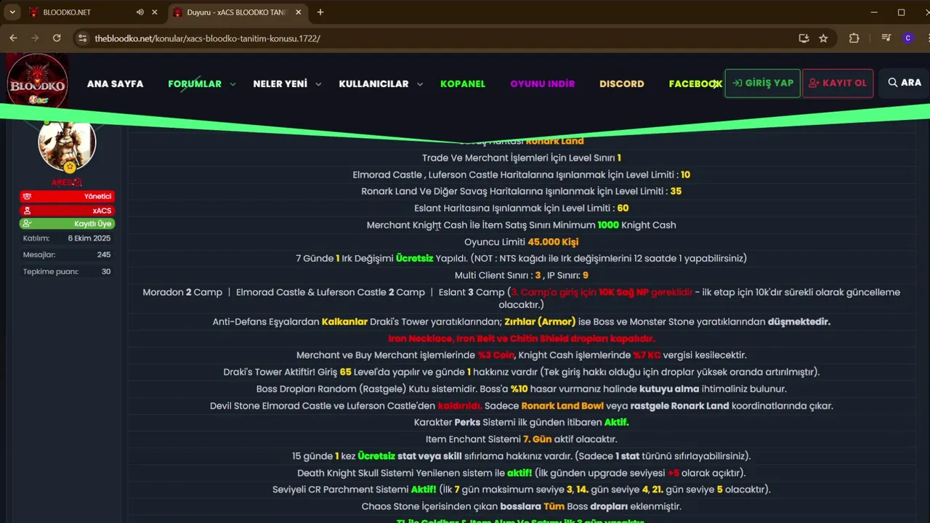Open the OYUNU İNDİR link
Image resolution: width=930 pixels, height=523 pixels.
pos(542,84)
